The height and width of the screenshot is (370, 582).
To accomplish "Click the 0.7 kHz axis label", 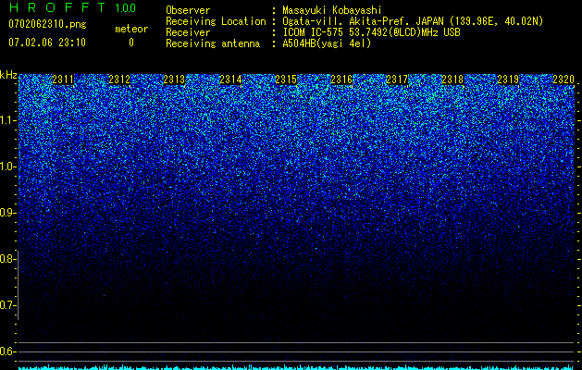I will [7, 305].
